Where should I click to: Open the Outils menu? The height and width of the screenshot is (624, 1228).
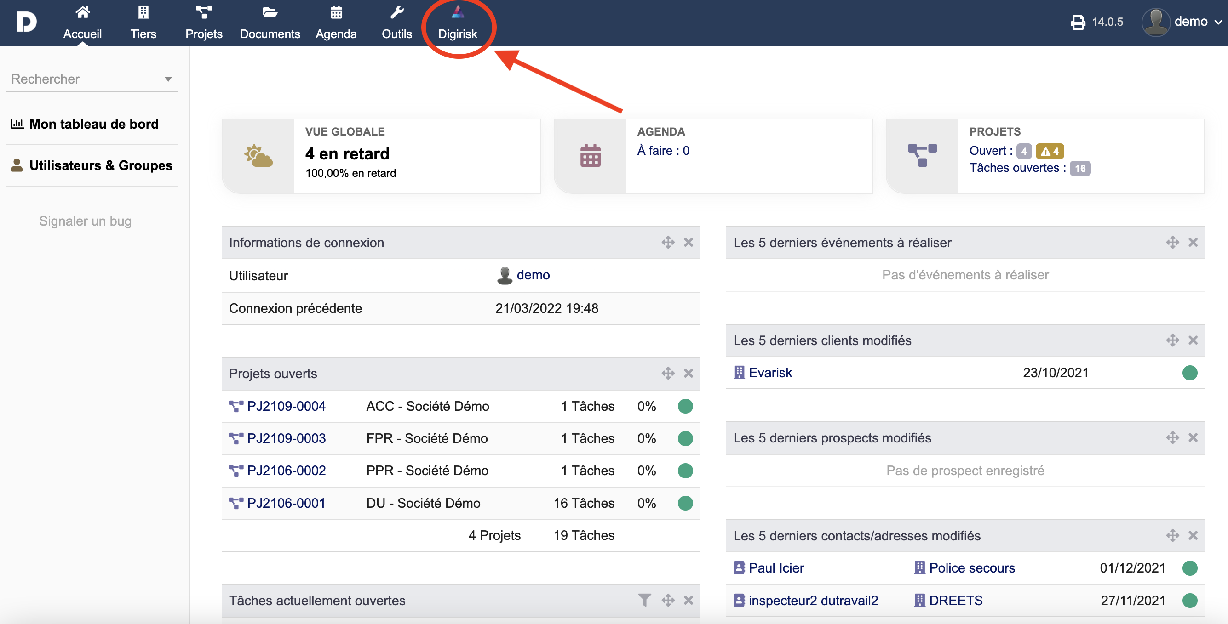click(396, 23)
